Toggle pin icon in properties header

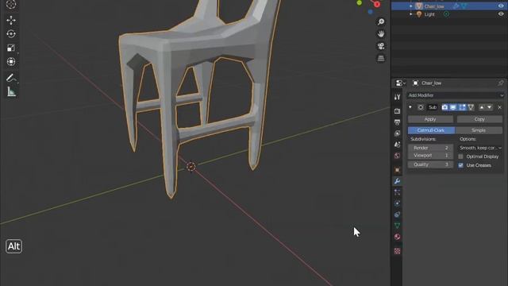[501, 83]
